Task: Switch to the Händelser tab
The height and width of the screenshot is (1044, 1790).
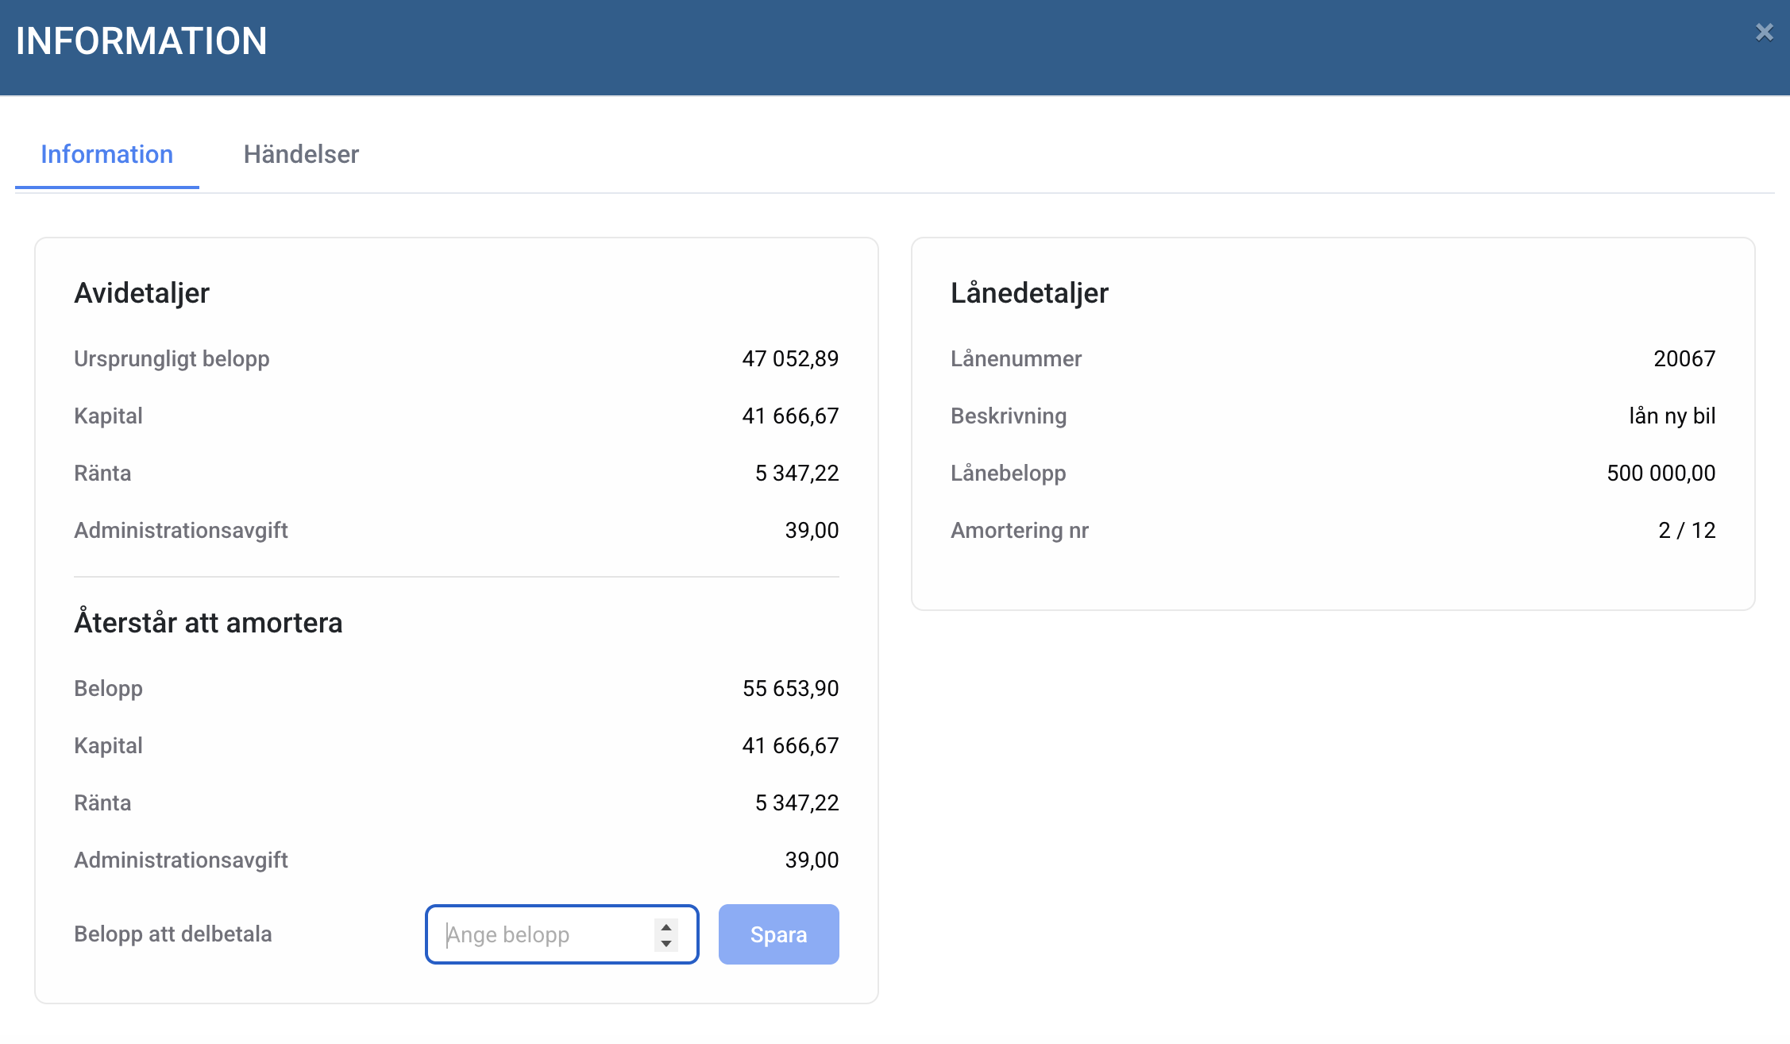Action: pyautogui.click(x=301, y=154)
